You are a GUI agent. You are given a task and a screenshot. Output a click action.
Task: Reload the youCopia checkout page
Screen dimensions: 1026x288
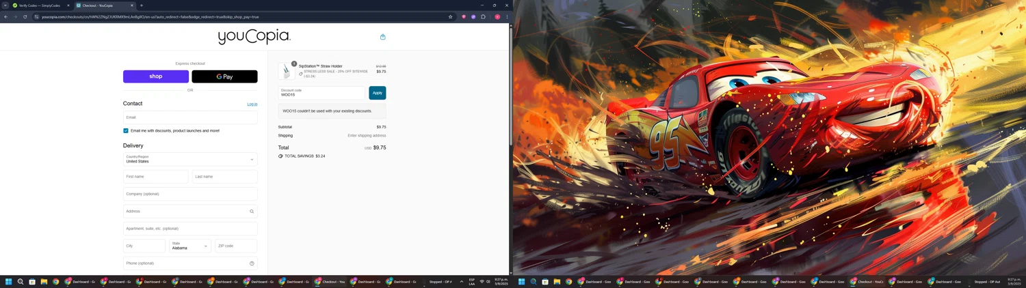click(x=25, y=16)
